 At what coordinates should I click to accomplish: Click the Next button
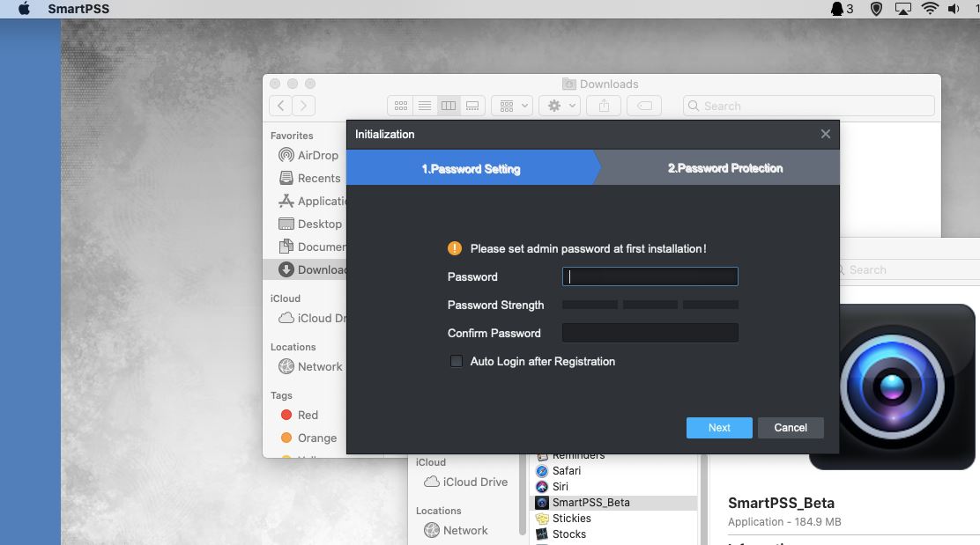pos(719,428)
